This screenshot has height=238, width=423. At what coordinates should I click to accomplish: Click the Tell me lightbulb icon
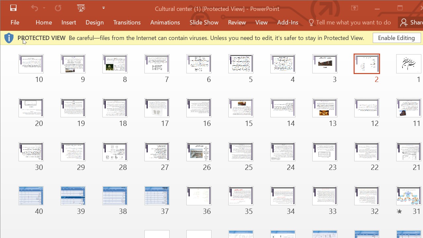[x=311, y=22]
